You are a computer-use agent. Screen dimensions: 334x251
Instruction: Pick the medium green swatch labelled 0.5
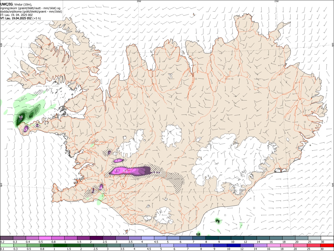click(34, 246)
